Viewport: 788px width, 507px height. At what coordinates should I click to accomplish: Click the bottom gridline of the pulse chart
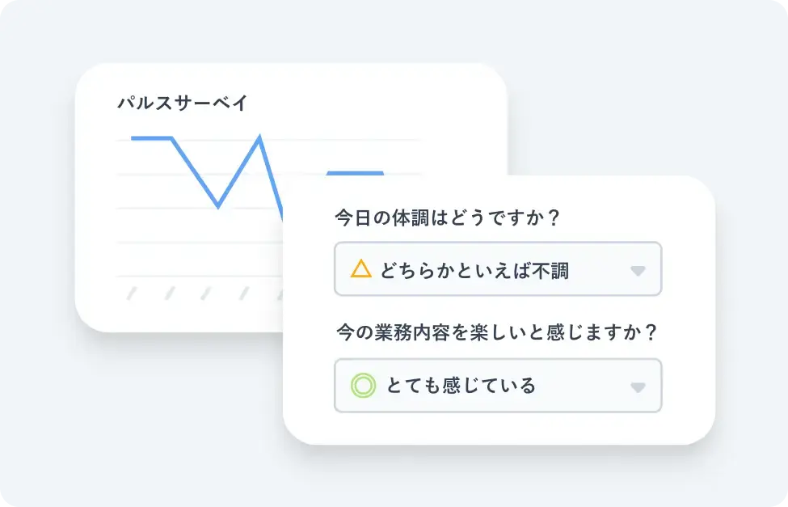click(199, 276)
